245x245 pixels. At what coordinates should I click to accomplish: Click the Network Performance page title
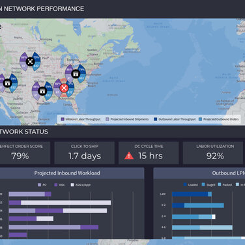[42, 8]
